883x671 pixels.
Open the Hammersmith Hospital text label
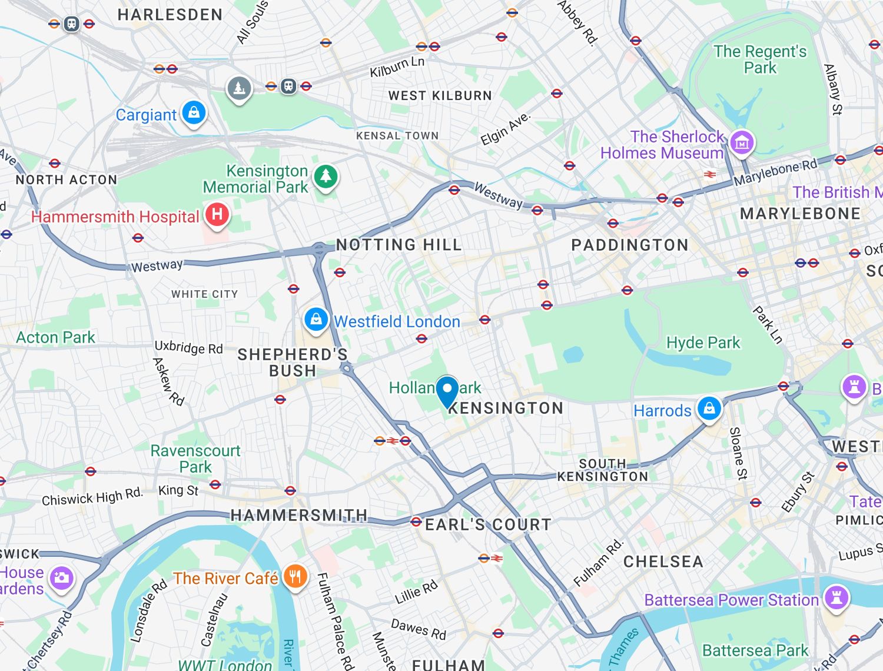click(115, 217)
